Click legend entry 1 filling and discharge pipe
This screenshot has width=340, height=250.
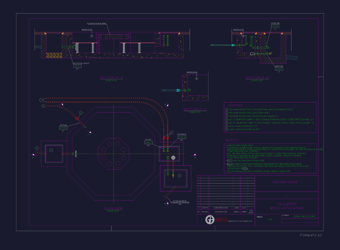tap(259, 110)
